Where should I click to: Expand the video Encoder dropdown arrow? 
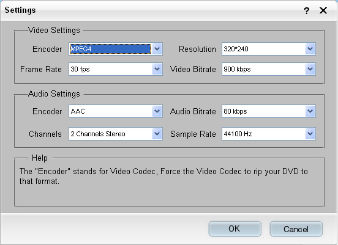click(x=157, y=49)
